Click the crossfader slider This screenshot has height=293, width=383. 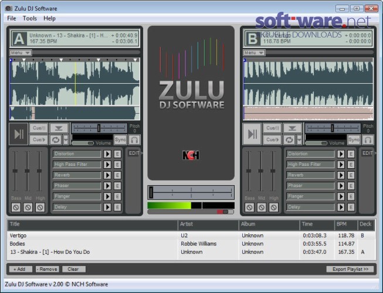coord(191,192)
